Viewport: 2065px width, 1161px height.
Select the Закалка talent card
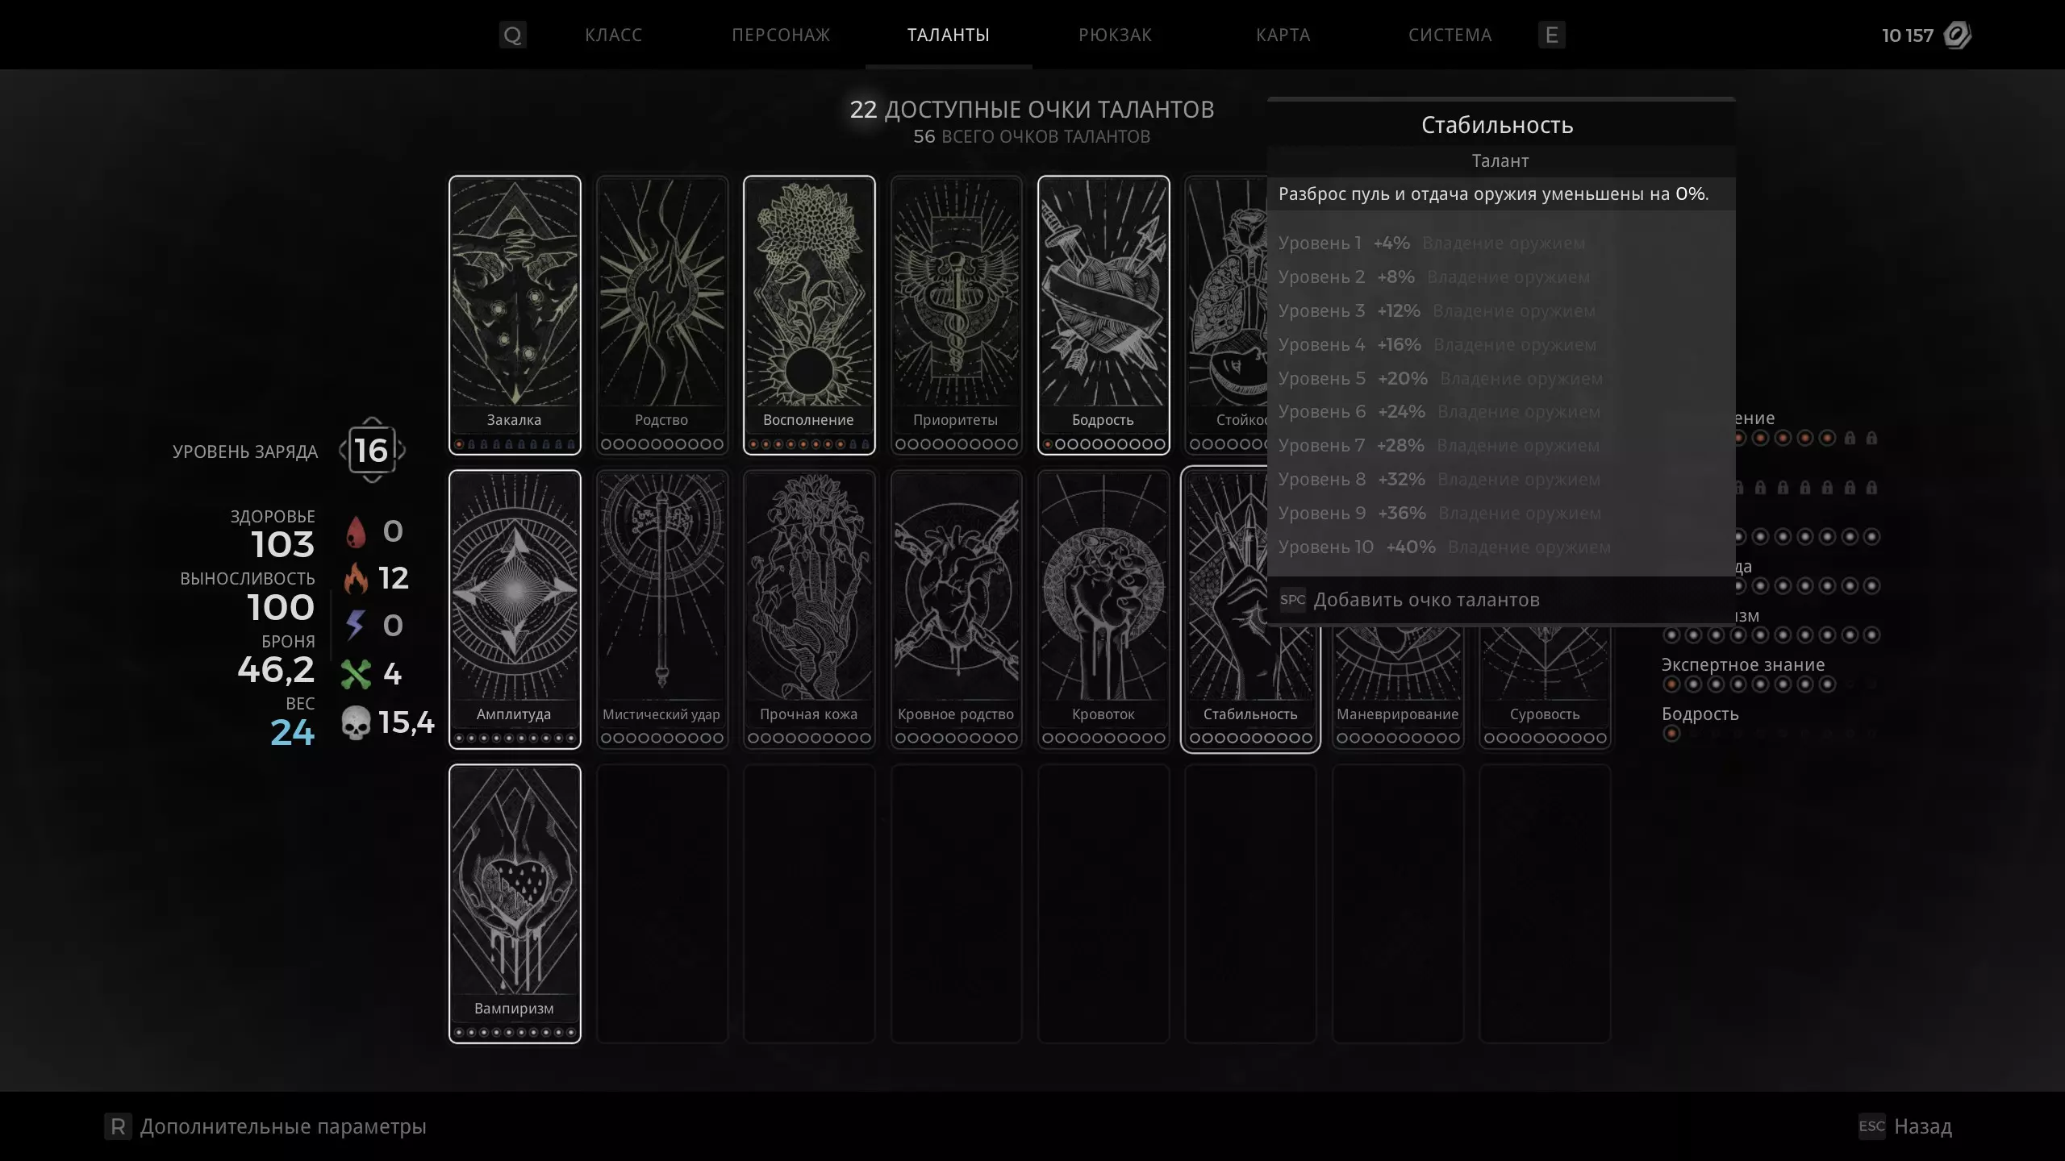[515, 314]
